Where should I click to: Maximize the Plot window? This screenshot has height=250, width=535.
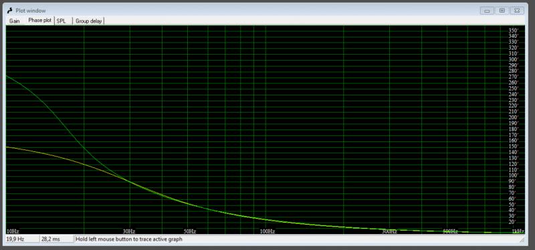[502, 11]
